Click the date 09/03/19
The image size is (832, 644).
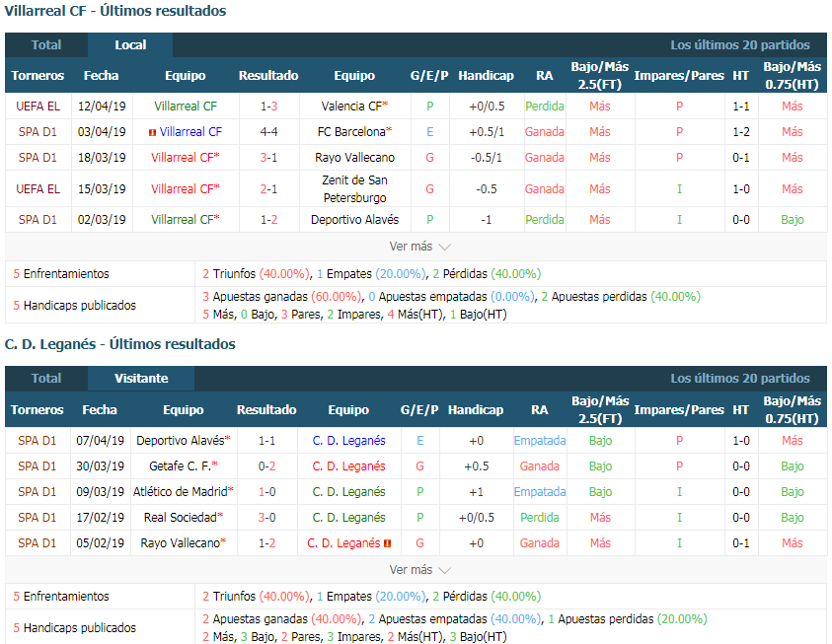coord(100,492)
